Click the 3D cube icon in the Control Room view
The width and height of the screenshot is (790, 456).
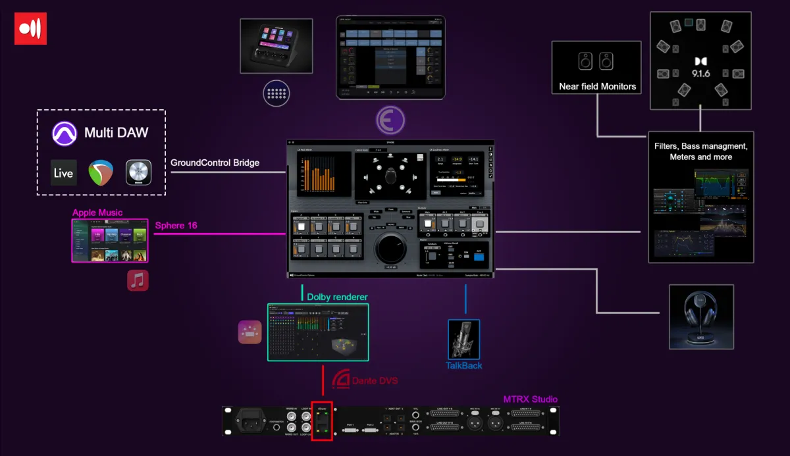[420, 159]
